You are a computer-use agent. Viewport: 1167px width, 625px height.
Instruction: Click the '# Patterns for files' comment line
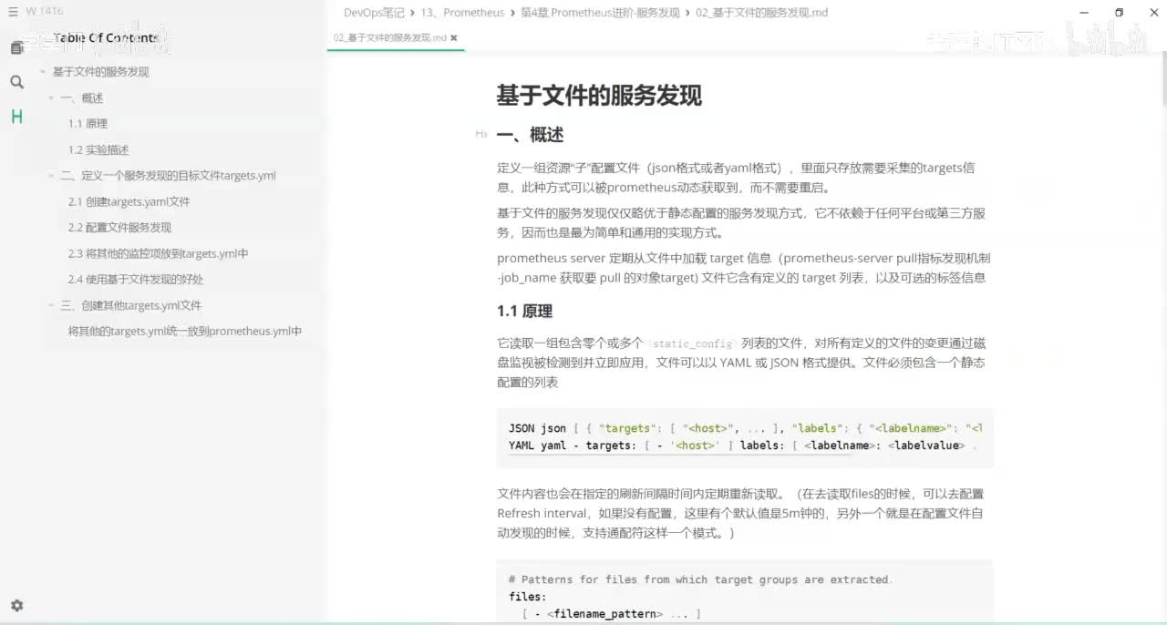[x=700, y=579]
